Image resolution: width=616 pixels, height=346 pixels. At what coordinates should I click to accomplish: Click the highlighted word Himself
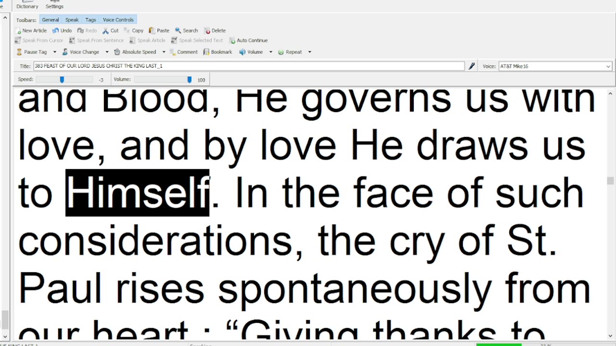pyautogui.click(x=137, y=193)
